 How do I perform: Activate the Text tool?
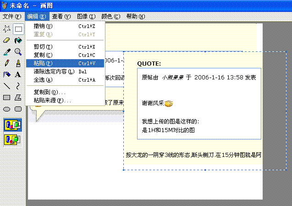pyautogui.click(x=18, y=75)
